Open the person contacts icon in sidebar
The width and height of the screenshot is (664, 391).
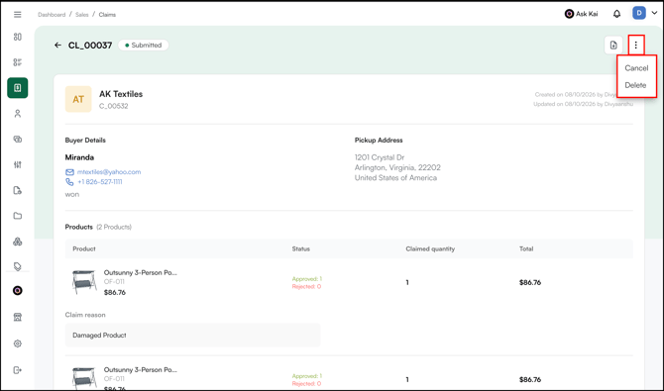(x=18, y=114)
